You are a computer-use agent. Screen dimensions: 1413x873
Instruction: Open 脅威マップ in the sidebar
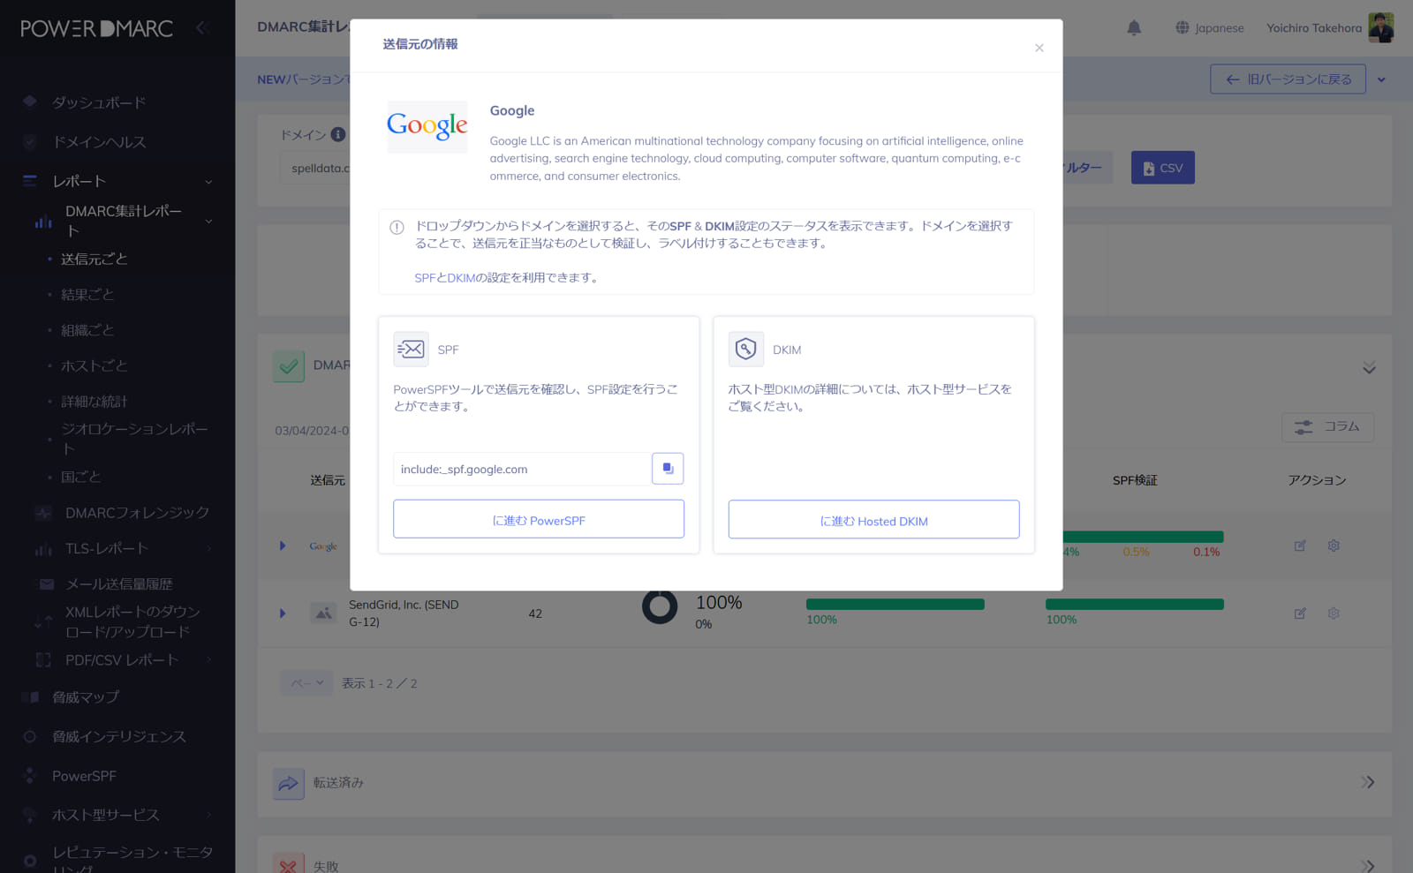[85, 697]
